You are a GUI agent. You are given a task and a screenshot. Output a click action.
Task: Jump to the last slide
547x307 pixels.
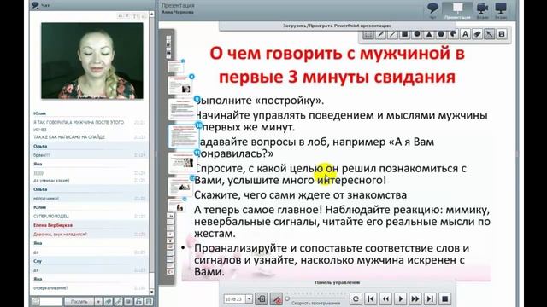click(430, 298)
